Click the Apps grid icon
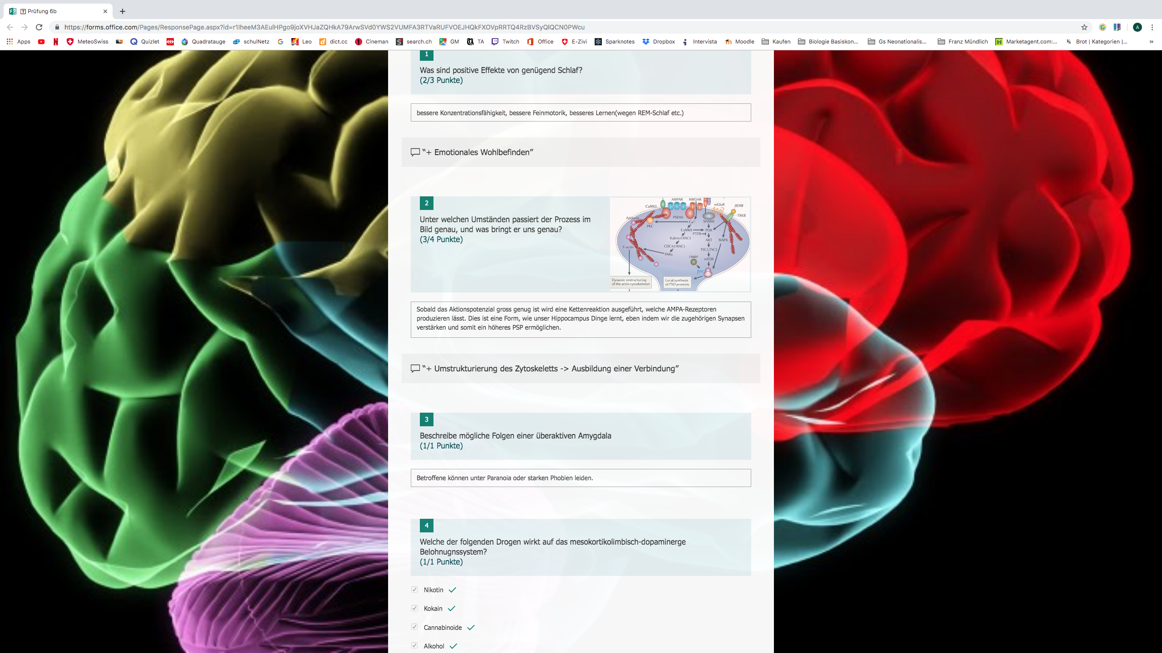 pyautogui.click(x=10, y=42)
